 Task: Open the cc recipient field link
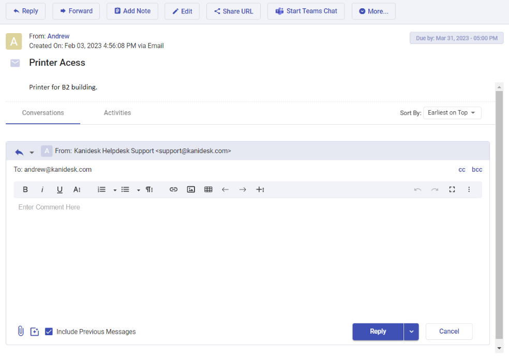pyautogui.click(x=462, y=170)
